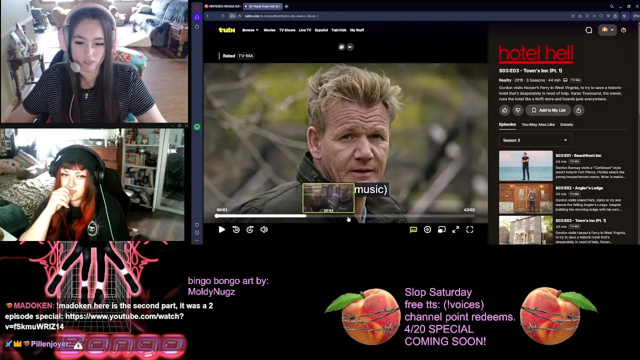Switch to the Episodes tab
Image resolution: width=640 pixels, height=360 pixels.
(507, 124)
